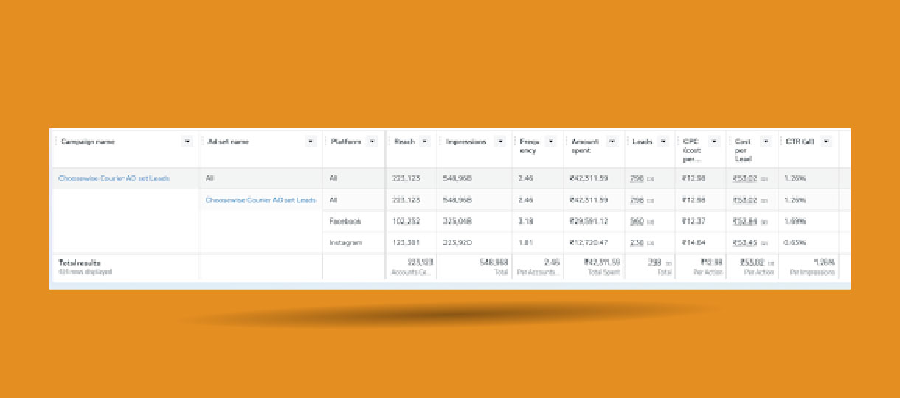
Task: Click the underlined Leads value in Facebook row
Action: [x=637, y=221]
